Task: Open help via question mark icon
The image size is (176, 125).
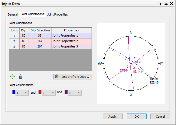Action: click(160, 4)
